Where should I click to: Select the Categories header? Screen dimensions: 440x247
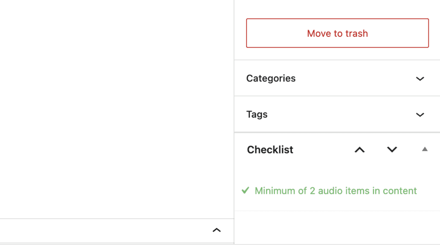(271, 78)
